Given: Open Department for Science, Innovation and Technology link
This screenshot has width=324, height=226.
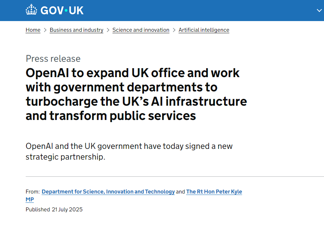Looking at the screenshot, I should click(108, 192).
